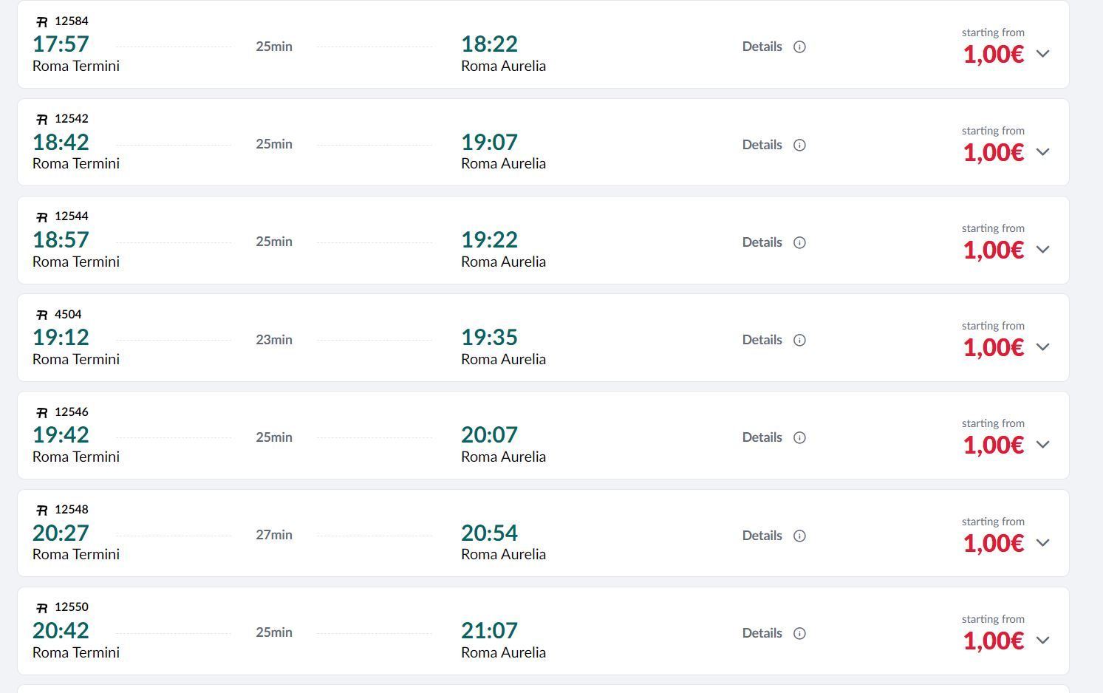Expand the 20:27 train price options
The width and height of the screenshot is (1103, 693).
1042,542
